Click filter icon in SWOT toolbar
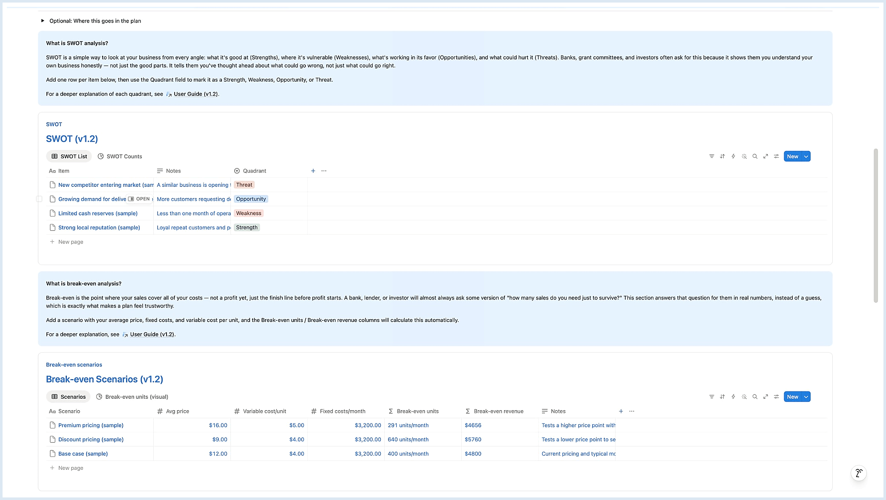886x500 pixels. [711, 157]
